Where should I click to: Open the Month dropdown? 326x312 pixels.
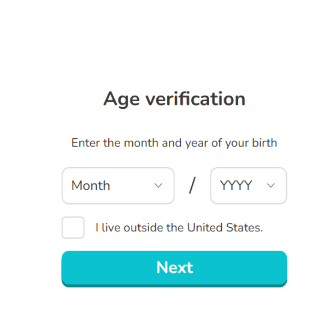[118, 186]
